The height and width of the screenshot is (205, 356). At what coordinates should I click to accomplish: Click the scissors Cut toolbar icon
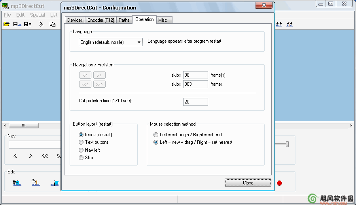[41, 24]
